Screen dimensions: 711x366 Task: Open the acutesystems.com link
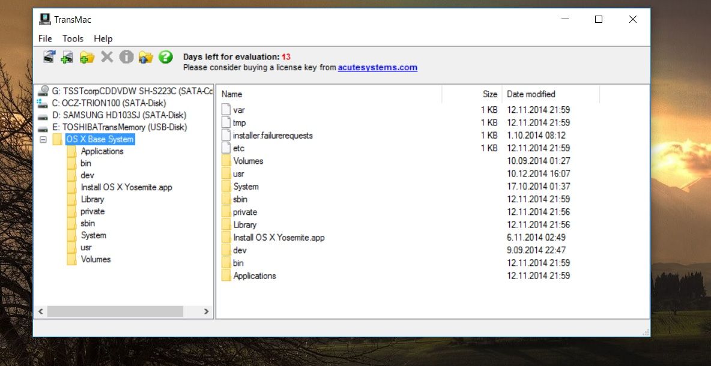click(x=377, y=67)
